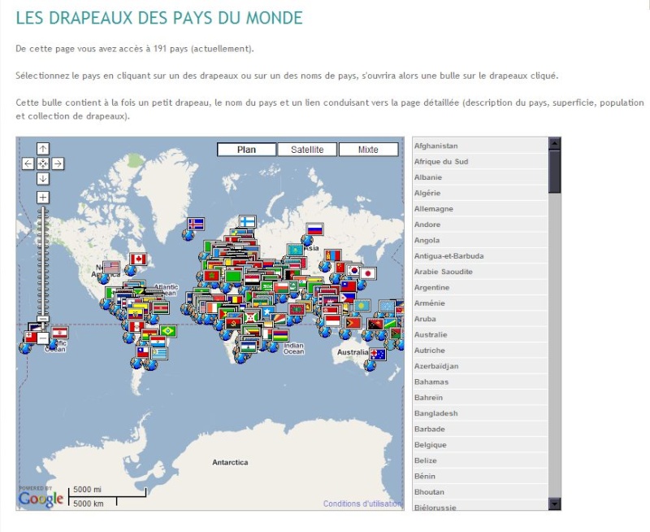650x532 pixels.
Task: Switch map to Plan view
Action: coord(247,150)
